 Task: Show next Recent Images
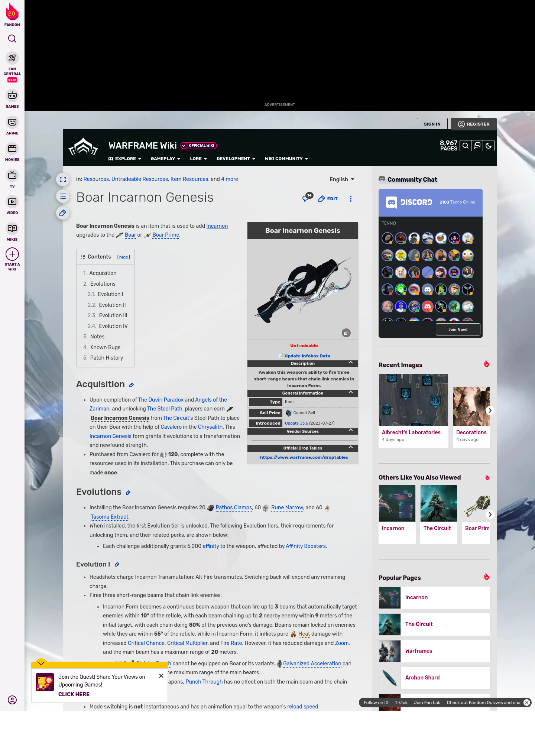pyautogui.click(x=490, y=411)
